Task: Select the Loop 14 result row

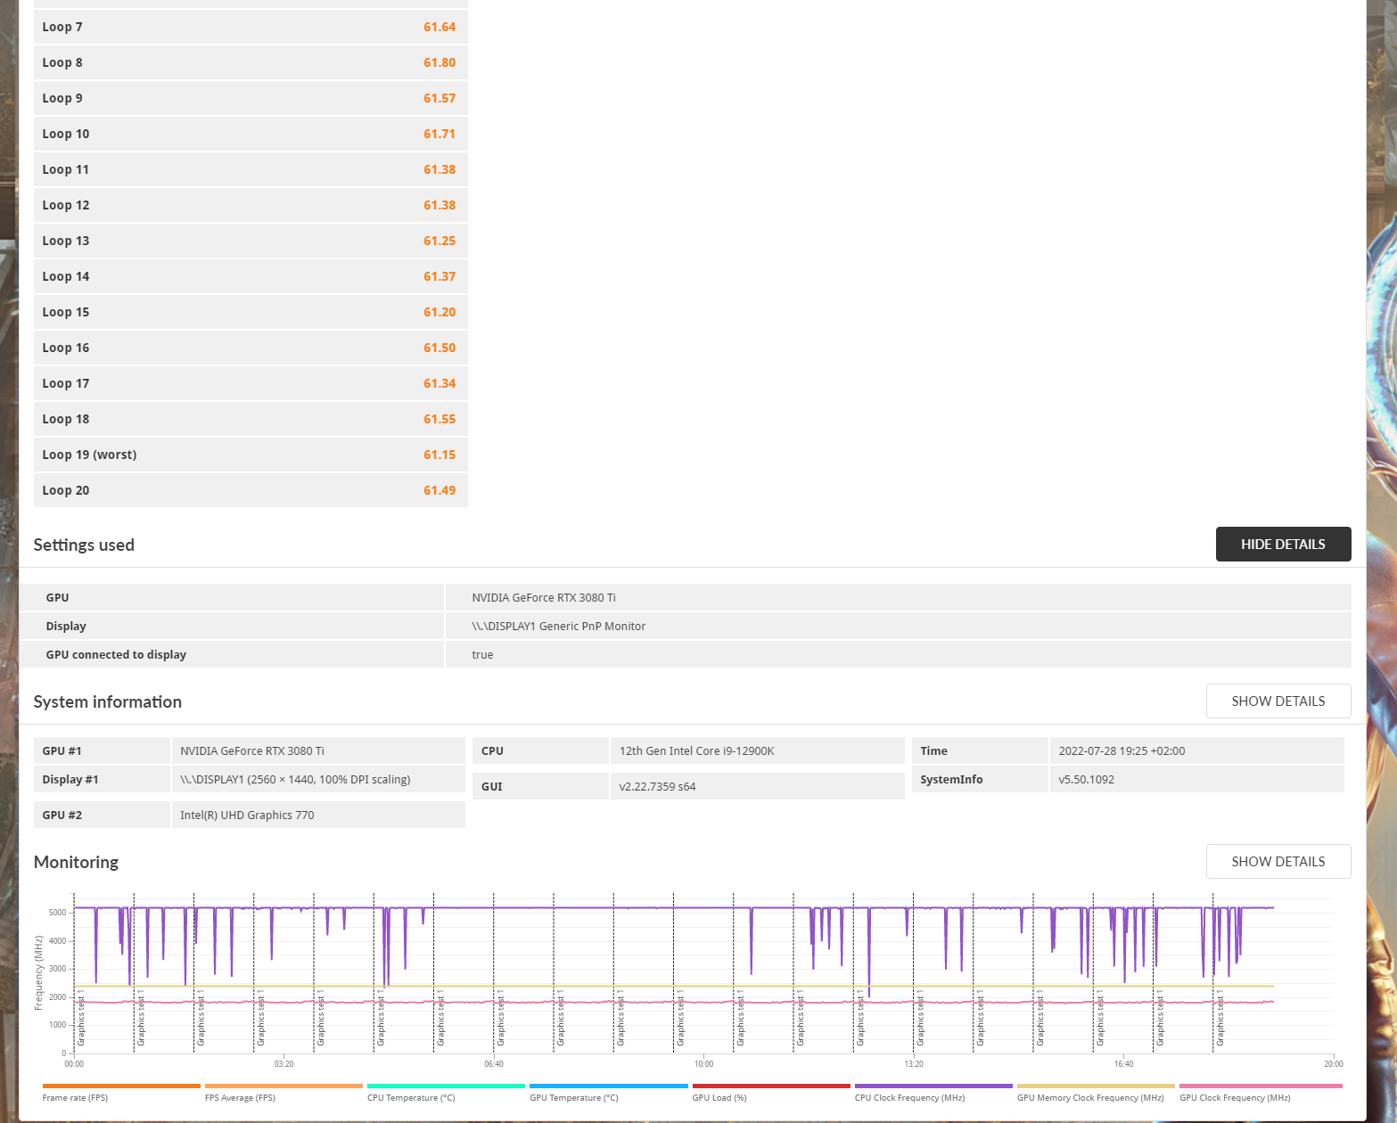Action: [x=251, y=276]
